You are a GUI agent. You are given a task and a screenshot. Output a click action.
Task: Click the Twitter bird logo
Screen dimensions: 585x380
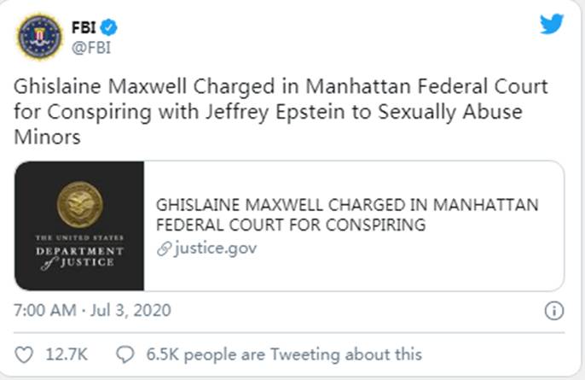point(552,25)
